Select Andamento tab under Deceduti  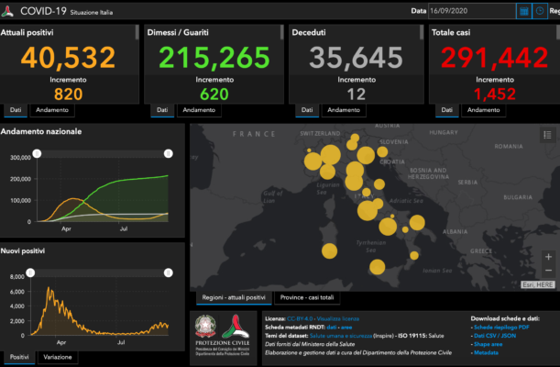coord(344,110)
